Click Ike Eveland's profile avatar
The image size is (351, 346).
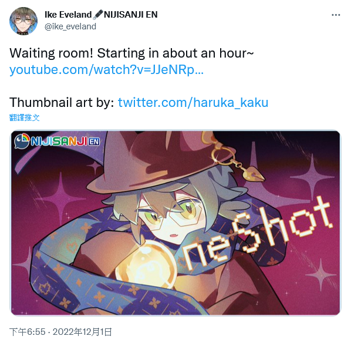[x=23, y=21]
